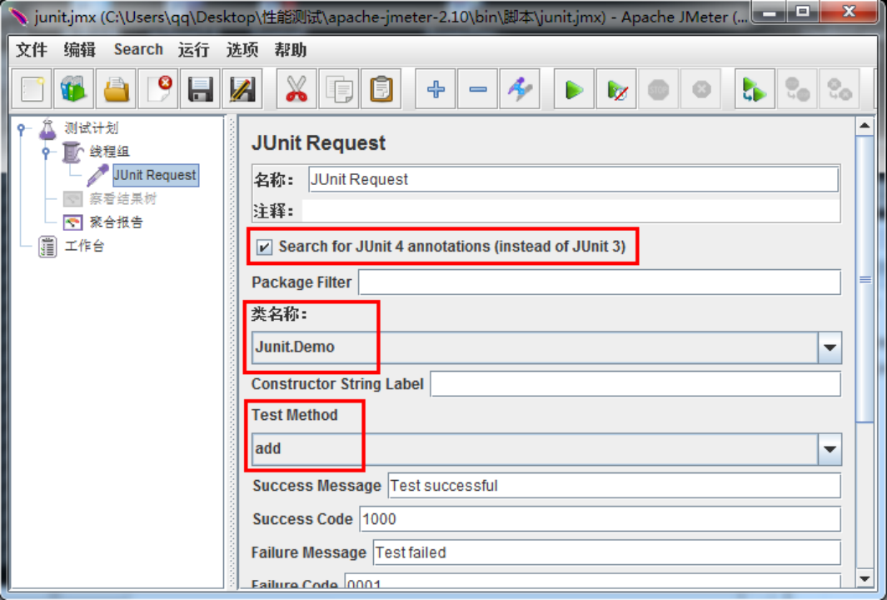Image resolution: width=887 pixels, height=600 pixels.
Task: Select the 线程组 thread group node
Action: (109, 152)
